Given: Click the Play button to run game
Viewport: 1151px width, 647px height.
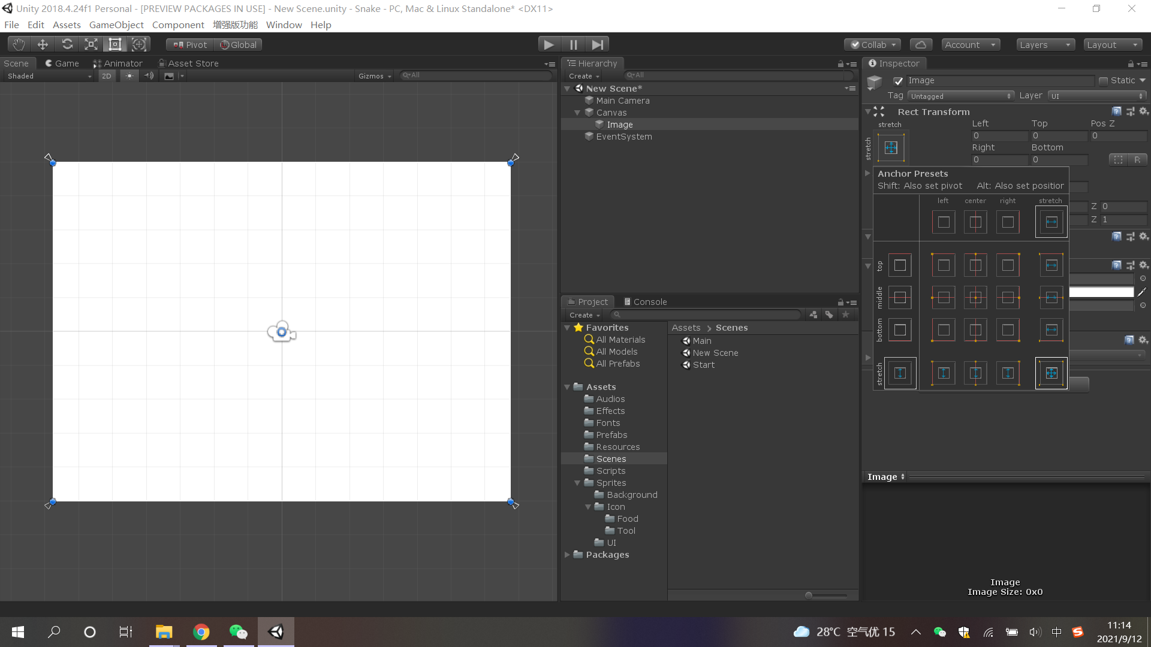Looking at the screenshot, I should pyautogui.click(x=549, y=44).
